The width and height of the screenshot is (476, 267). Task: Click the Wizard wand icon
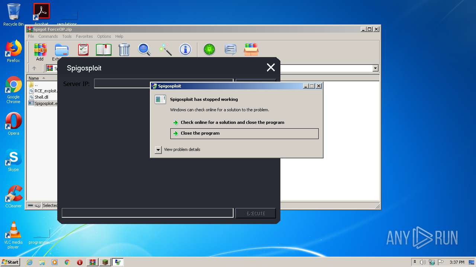click(165, 49)
